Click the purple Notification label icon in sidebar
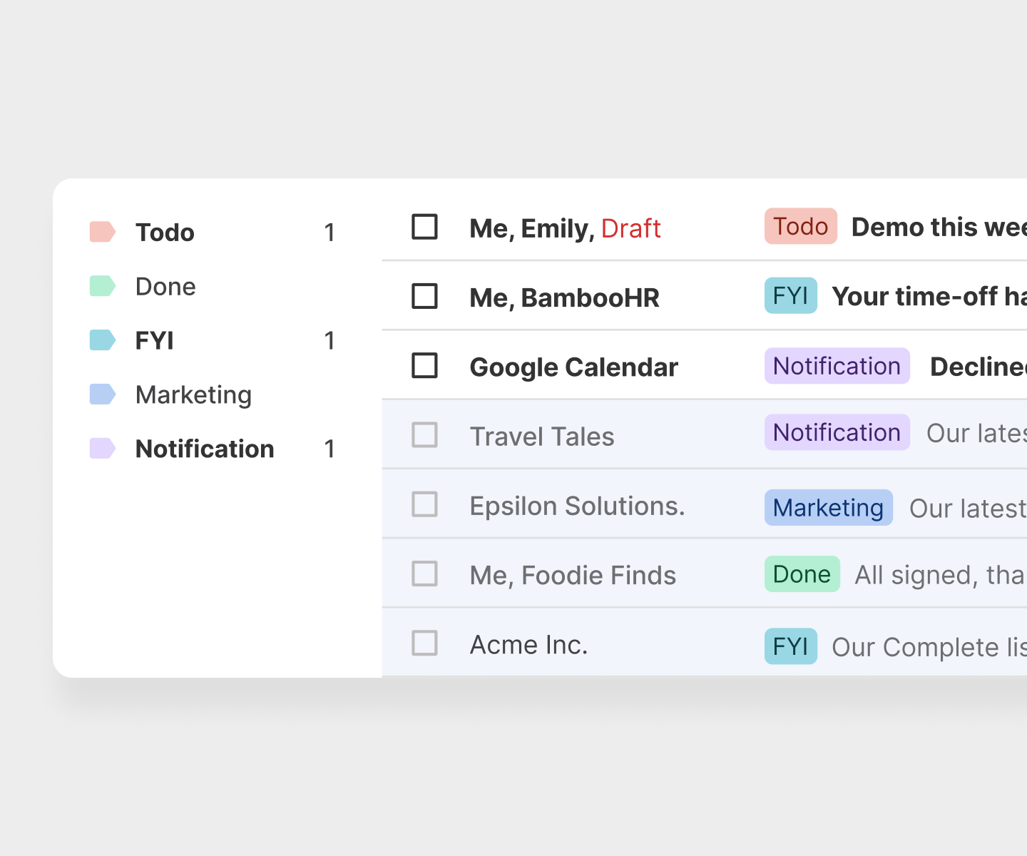 [102, 449]
